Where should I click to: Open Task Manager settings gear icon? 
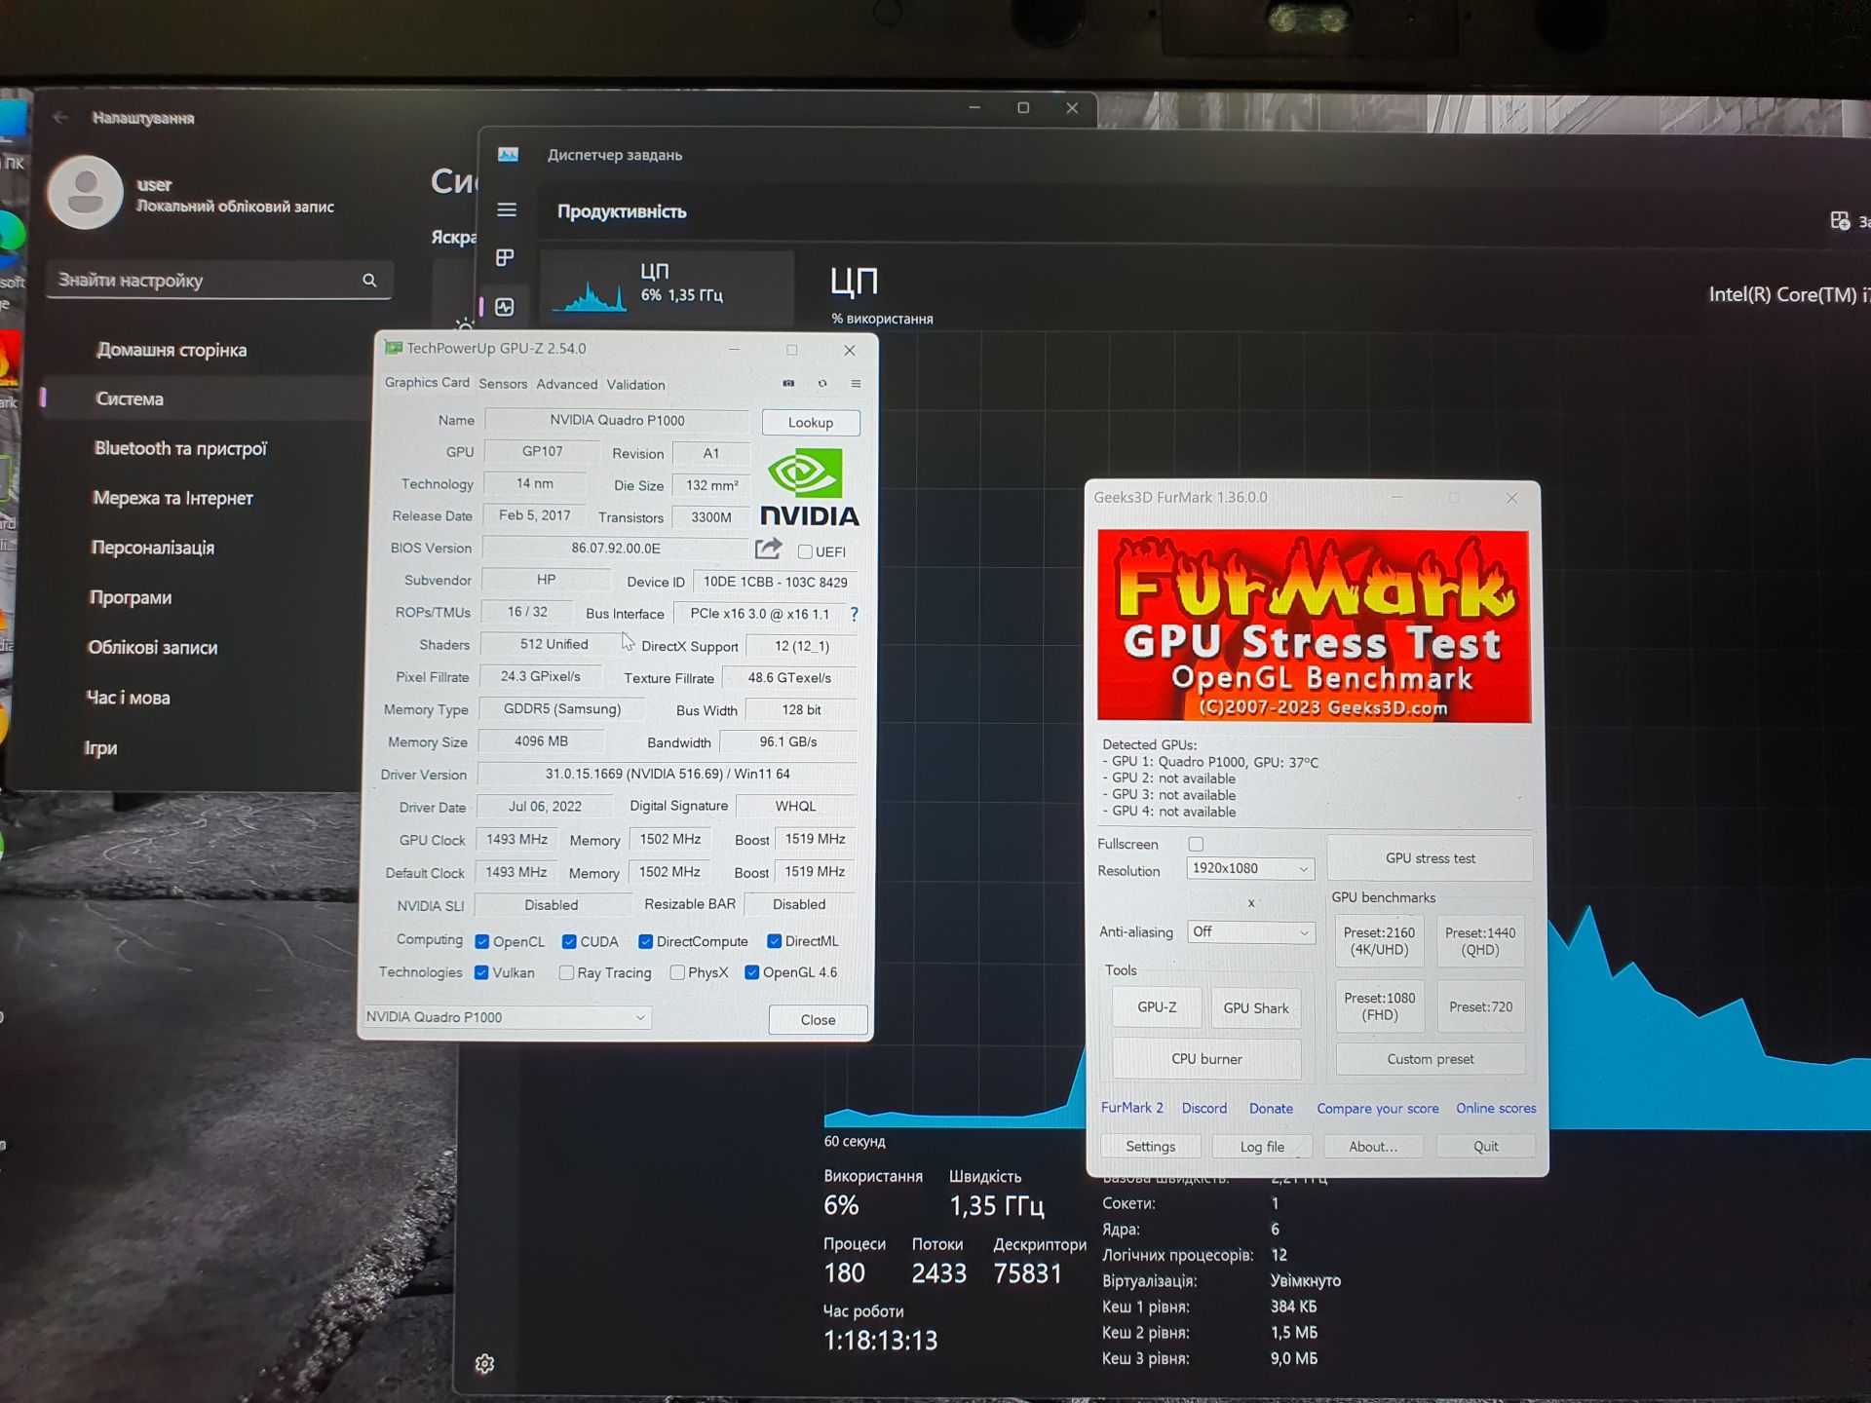[x=484, y=1364]
